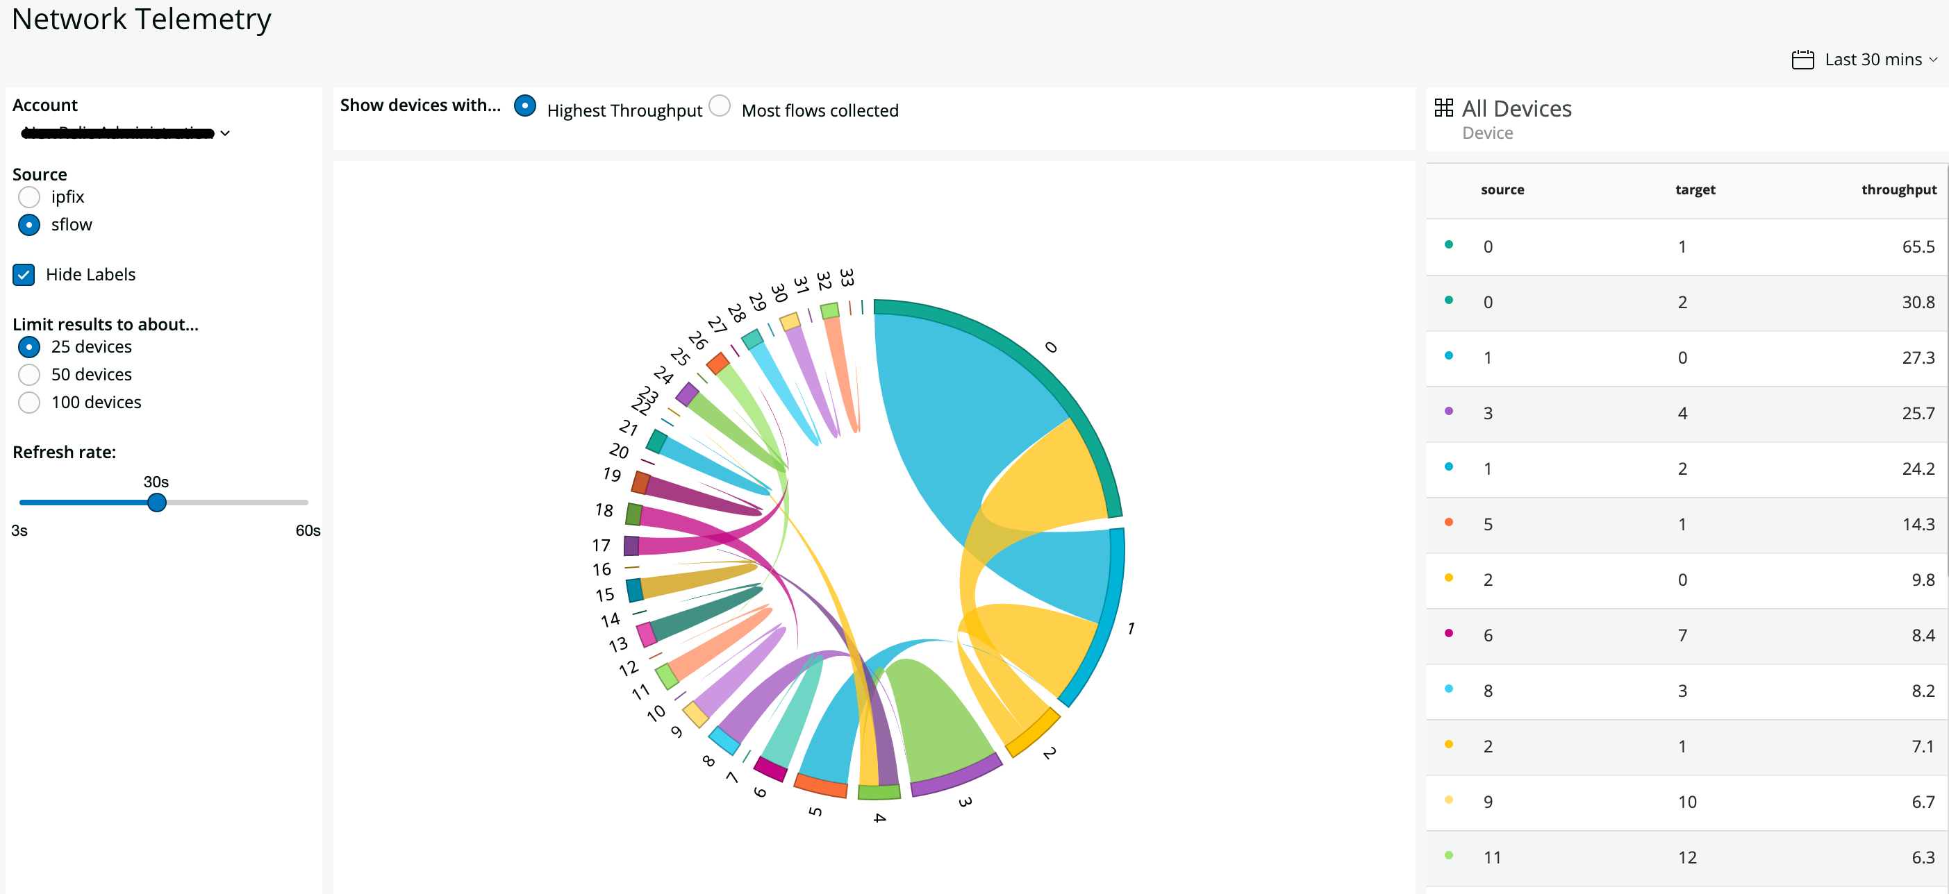Click the All Devices grid icon
The height and width of the screenshot is (894, 1949).
tap(1443, 108)
